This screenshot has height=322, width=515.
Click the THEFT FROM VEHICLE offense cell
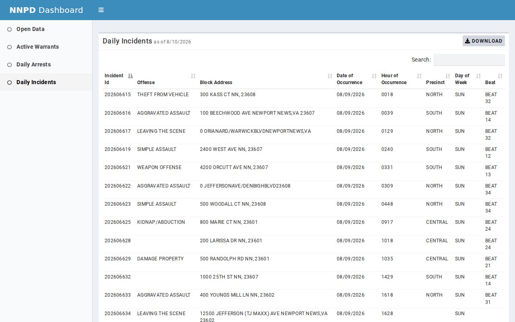click(x=163, y=95)
